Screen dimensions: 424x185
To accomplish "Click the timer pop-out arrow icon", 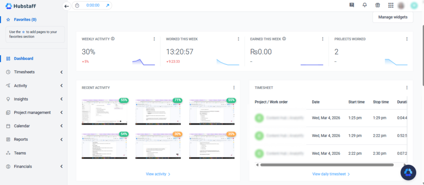I will click(108, 6).
